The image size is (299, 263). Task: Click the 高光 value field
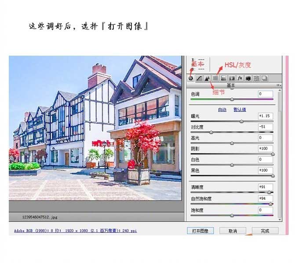(x=266, y=138)
